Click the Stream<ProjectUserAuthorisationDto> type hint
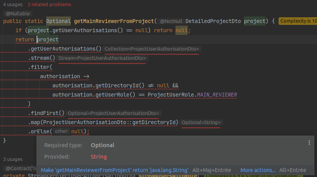Viewport: 317px width, 177px height. tap(102, 58)
